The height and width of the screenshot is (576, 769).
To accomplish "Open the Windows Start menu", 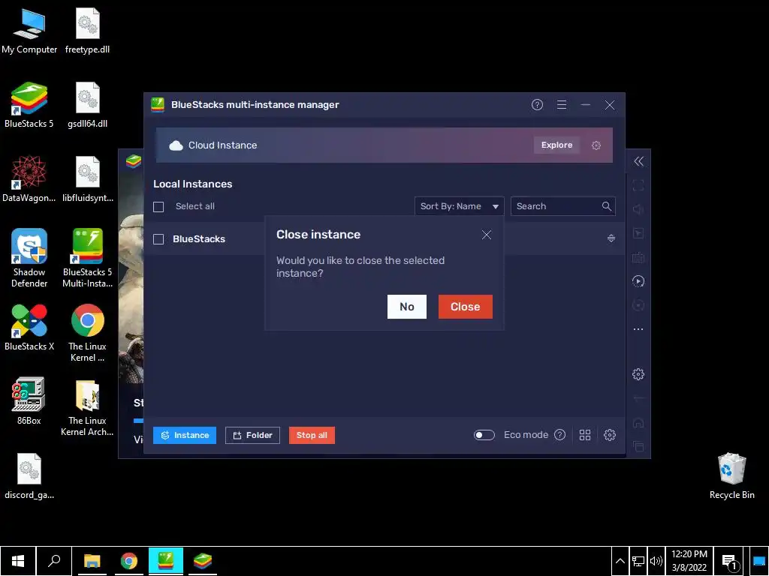I will [18, 561].
